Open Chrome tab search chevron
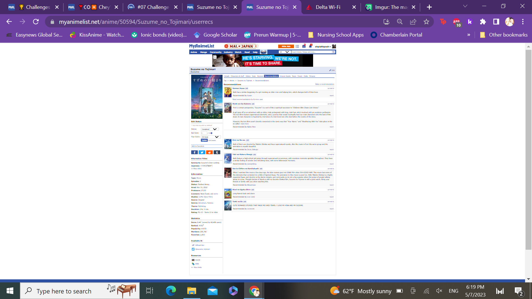532x299 pixels. pos(465,6)
